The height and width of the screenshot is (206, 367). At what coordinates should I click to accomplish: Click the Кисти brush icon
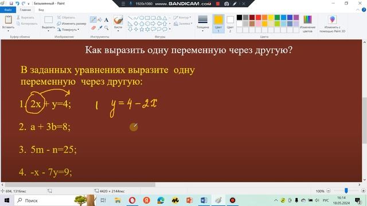[x=118, y=20]
